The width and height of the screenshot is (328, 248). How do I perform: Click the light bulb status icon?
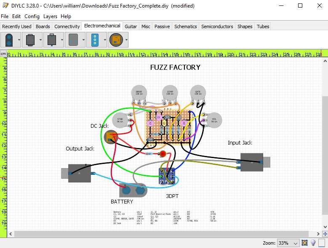(313, 243)
